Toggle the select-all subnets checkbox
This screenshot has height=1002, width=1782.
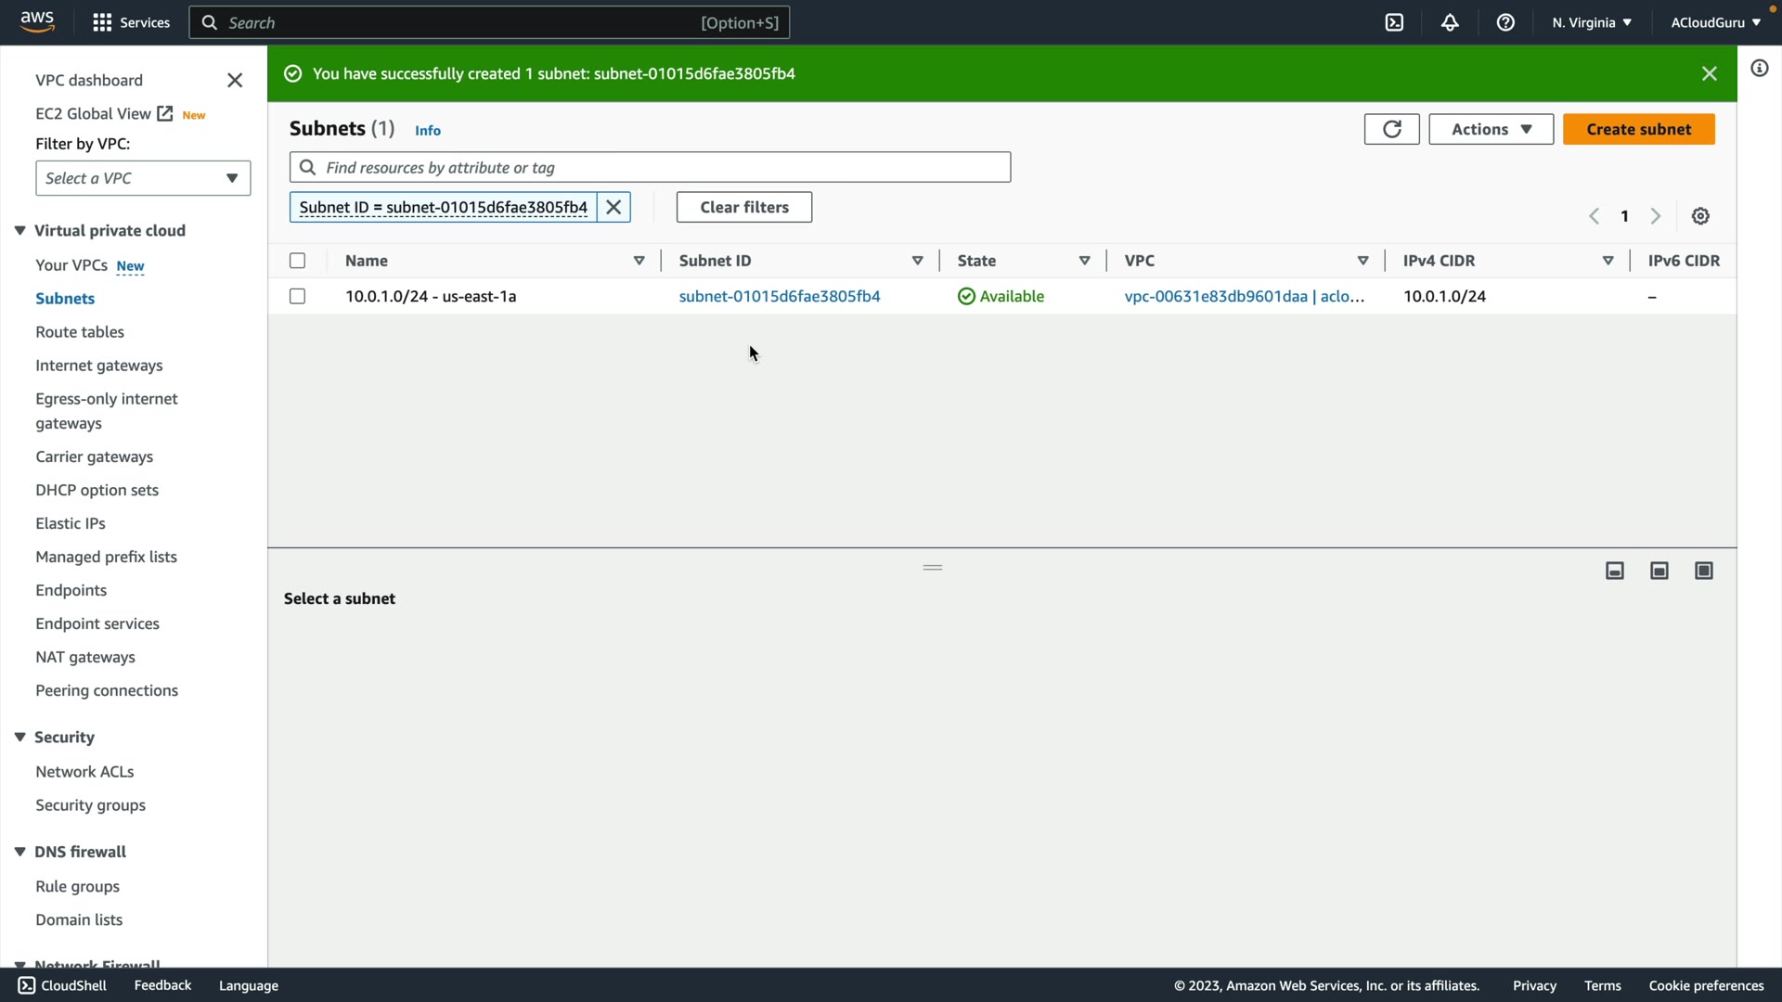pyautogui.click(x=297, y=261)
